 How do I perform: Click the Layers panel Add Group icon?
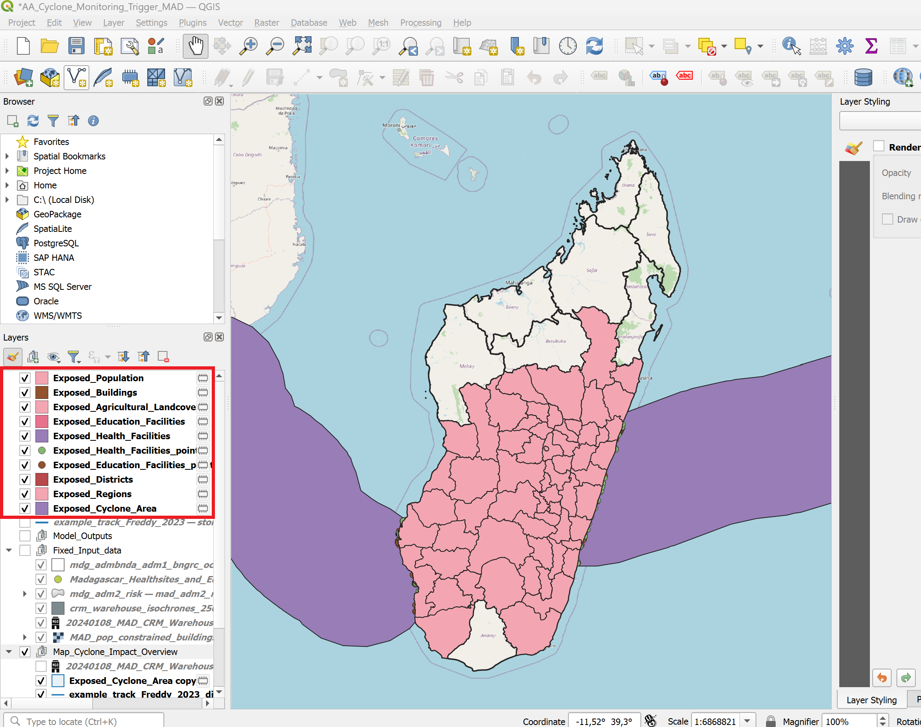(33, 357)
